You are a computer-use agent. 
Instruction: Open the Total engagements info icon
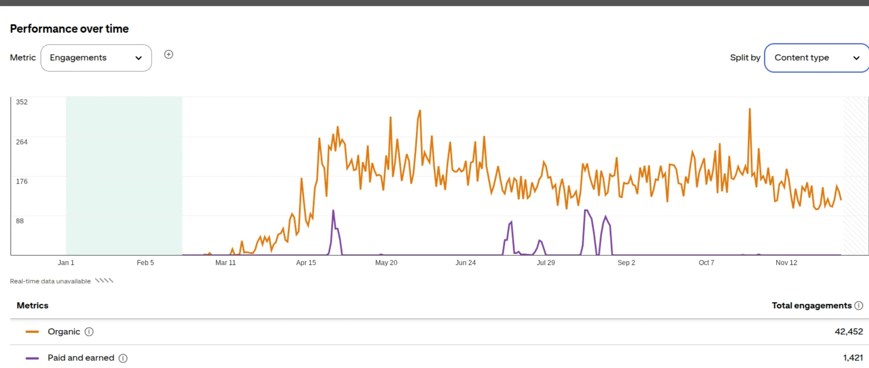859,306
